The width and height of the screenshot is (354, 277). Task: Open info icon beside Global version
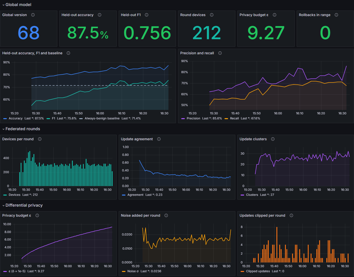(x=33, y=15)
